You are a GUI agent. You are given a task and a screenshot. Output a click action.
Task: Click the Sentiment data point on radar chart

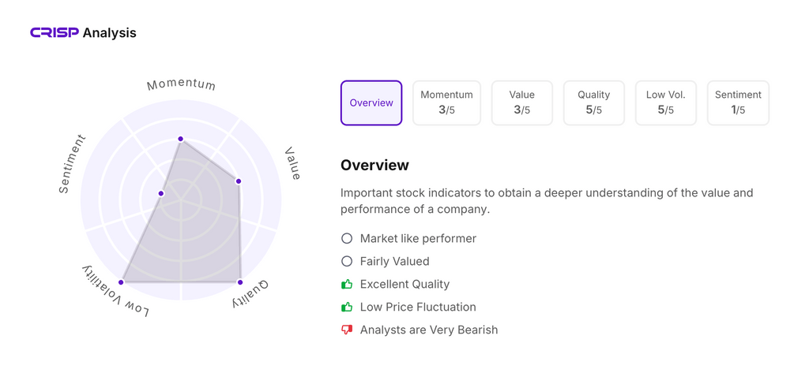click(161, 193)
